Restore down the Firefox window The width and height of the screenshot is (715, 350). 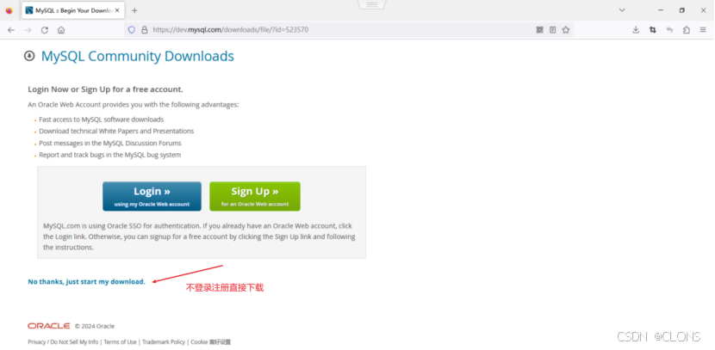pyautogui.click(x=681, y=10)
